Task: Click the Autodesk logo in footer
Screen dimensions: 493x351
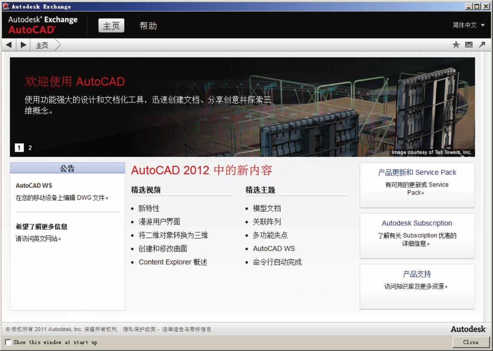Action: (468, 329)
